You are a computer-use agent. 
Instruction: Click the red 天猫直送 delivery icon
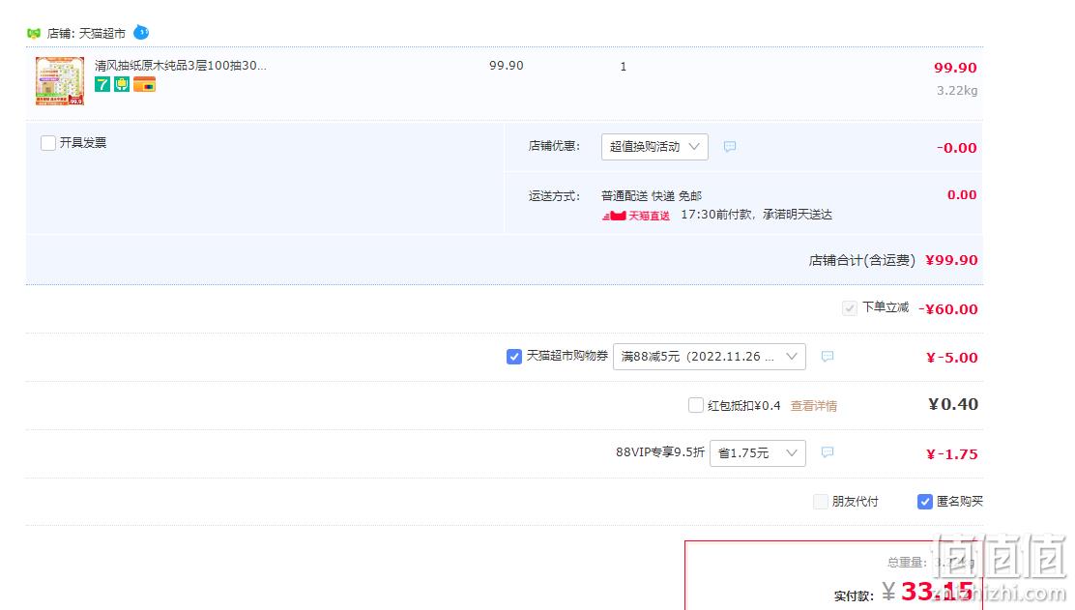[635, 216]
